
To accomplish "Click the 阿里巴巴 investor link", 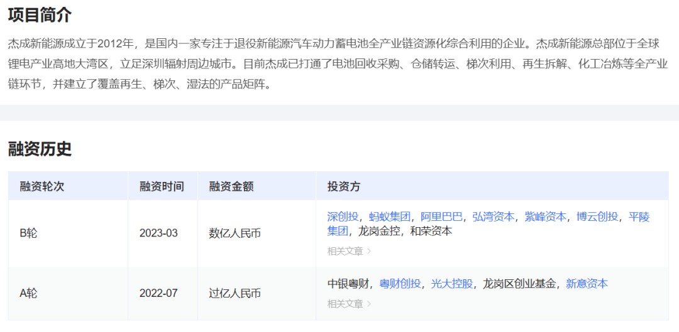I will (441, 217).
